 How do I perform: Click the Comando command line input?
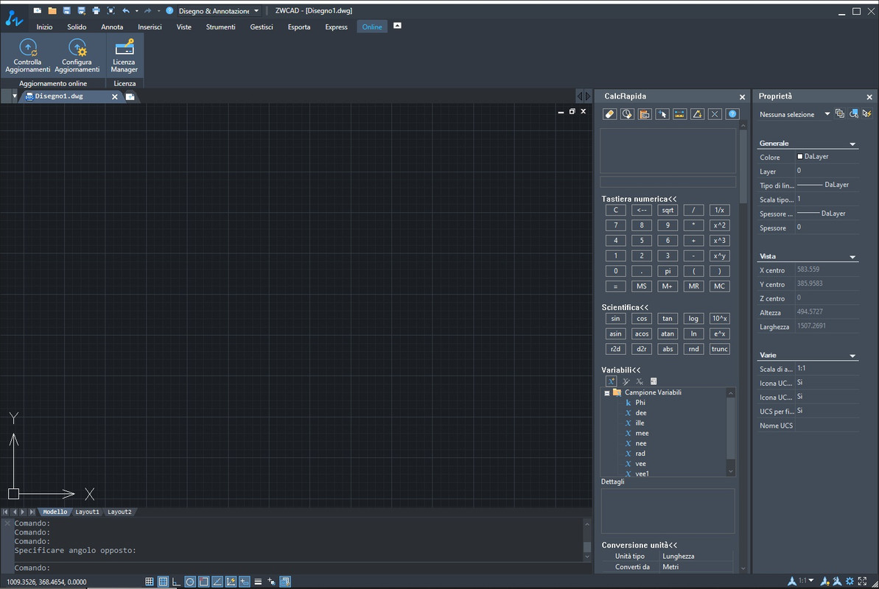pyautogui.click(x=297, y=568)
